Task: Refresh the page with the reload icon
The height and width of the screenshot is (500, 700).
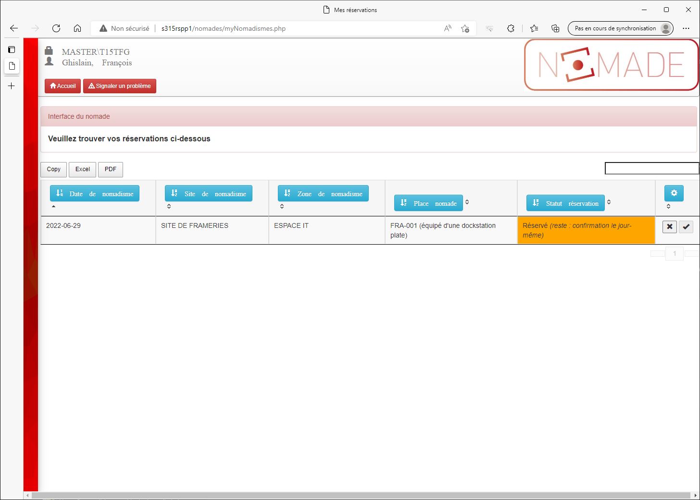Action: 56,28
